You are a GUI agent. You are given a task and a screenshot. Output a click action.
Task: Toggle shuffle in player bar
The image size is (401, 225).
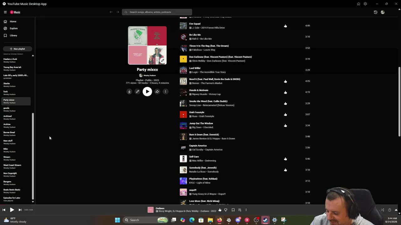[382, 210]
